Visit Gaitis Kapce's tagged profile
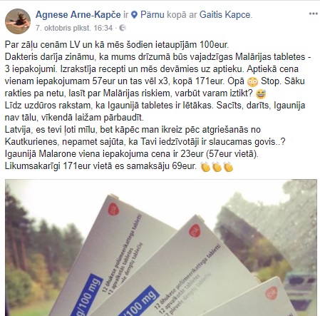The width and height of the screenshot is (320, 316). click(224, 15)
